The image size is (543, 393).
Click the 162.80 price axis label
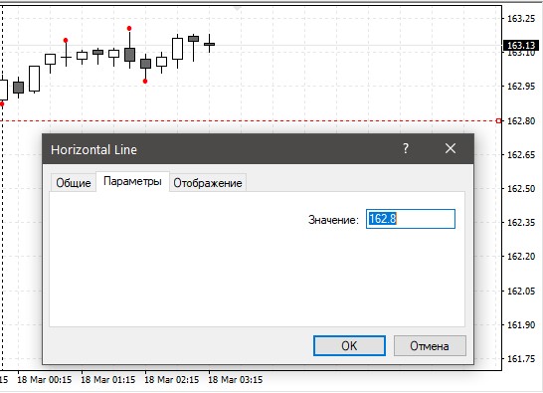click(x=521, y=121)
